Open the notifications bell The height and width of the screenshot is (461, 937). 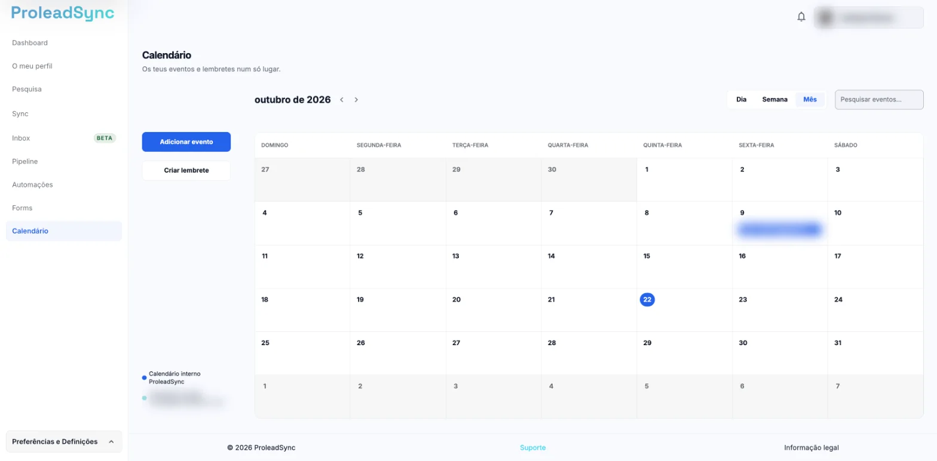(801, 17)
